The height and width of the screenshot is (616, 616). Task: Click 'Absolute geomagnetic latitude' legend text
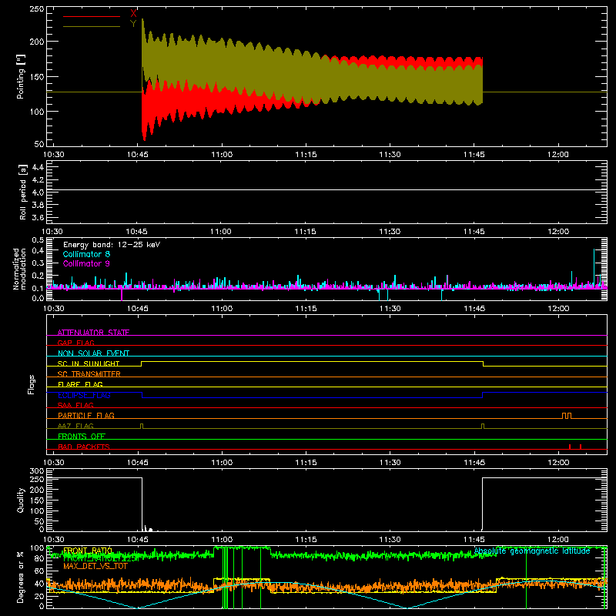pos(532,551)
